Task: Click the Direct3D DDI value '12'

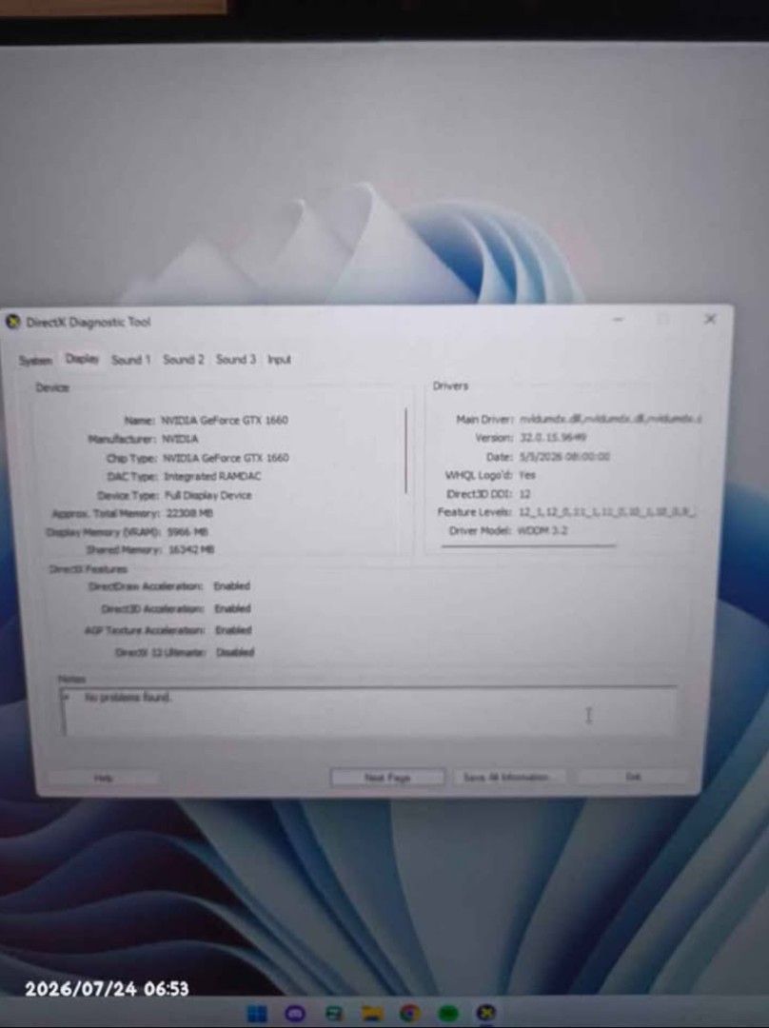Action: click(x=524, y=494)
